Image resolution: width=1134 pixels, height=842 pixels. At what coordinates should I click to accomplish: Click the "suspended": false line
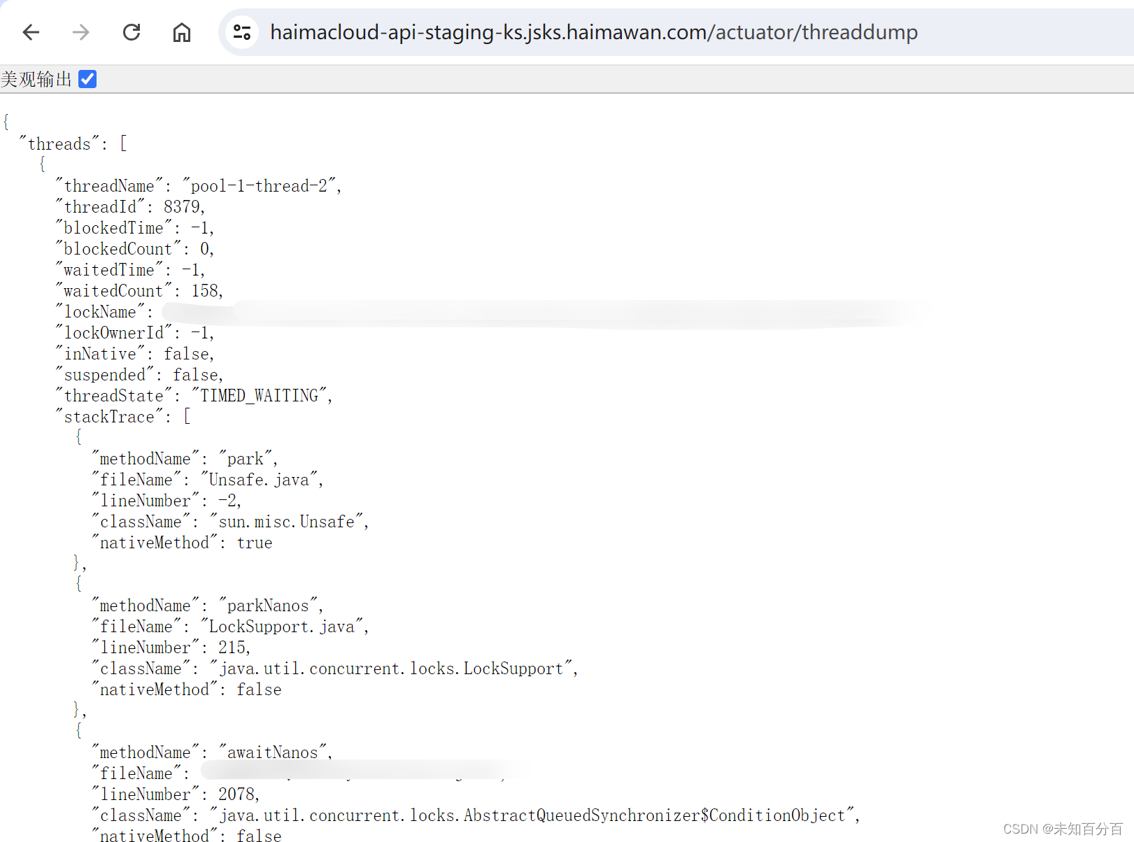(x=140, y=375)
